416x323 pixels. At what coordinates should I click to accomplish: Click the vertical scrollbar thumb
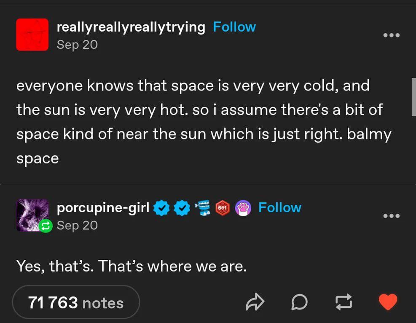point(413,96)
